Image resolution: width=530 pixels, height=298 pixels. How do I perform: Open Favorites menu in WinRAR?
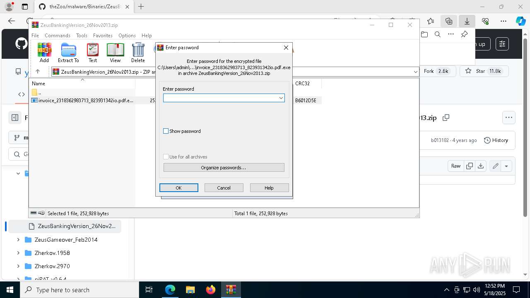[103, 36]
